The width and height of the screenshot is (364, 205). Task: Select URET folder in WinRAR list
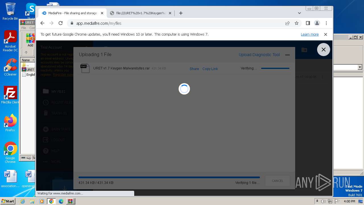coord(28,70)
